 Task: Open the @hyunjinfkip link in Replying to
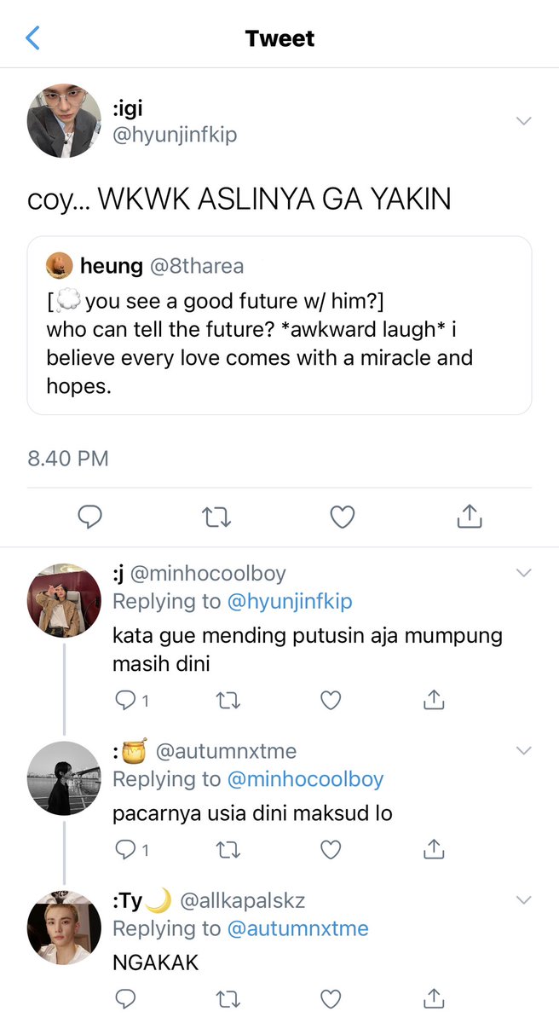tap(290, 602)
